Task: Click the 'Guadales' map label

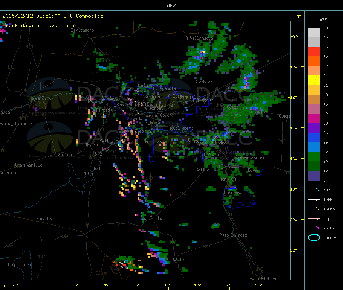Action: tap(204, 82)
